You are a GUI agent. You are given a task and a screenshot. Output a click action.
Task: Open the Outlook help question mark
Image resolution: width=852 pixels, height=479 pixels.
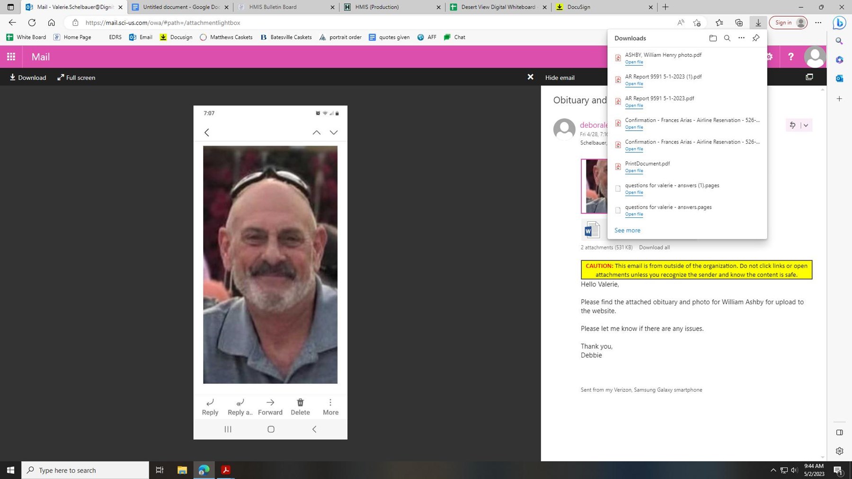790,57
